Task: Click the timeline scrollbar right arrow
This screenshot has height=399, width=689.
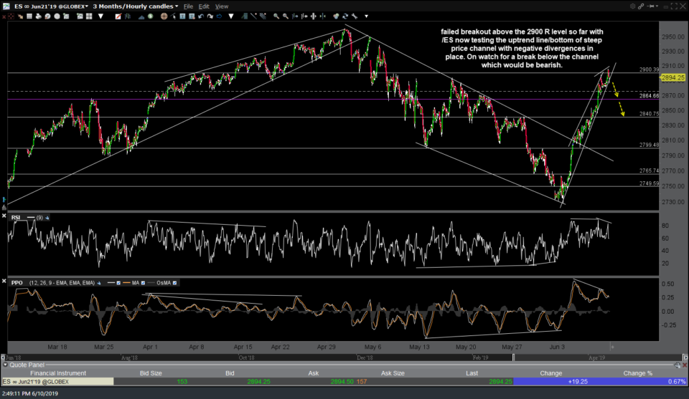Action: (685, 357)
